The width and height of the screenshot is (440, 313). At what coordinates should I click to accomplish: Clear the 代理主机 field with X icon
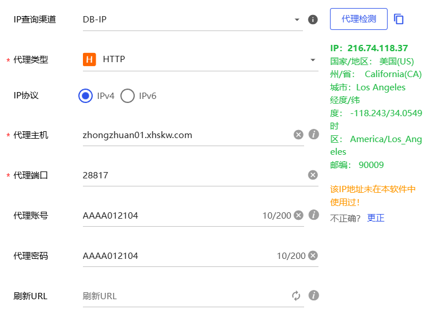[298, 135]
